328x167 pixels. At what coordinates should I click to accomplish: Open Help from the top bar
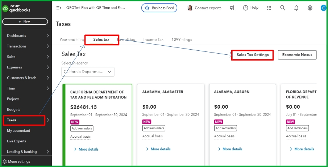[x=251, y=8]
